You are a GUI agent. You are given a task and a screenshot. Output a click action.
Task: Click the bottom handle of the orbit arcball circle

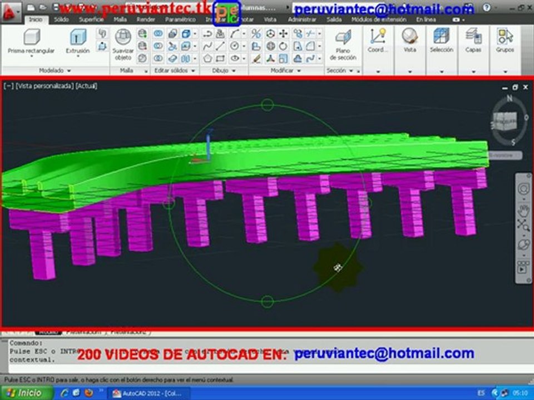pos(268,302)
